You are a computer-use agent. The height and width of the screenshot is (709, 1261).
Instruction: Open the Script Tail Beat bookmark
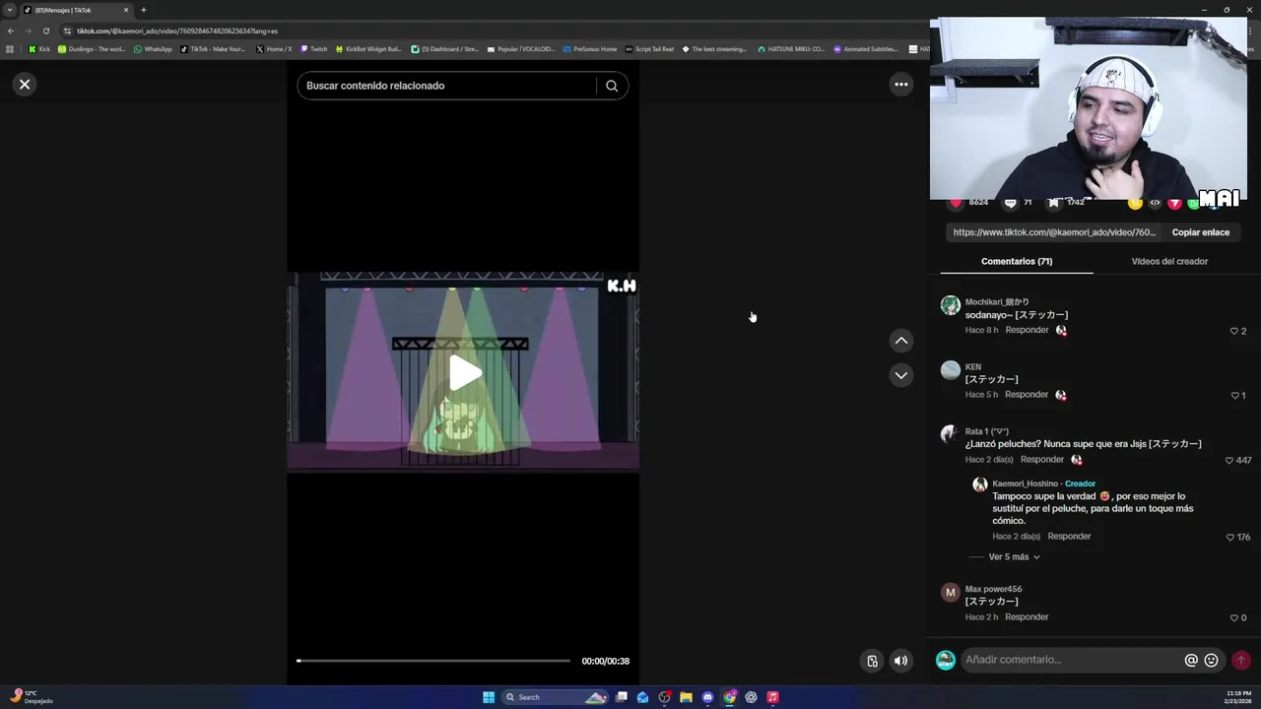point(649,49)
